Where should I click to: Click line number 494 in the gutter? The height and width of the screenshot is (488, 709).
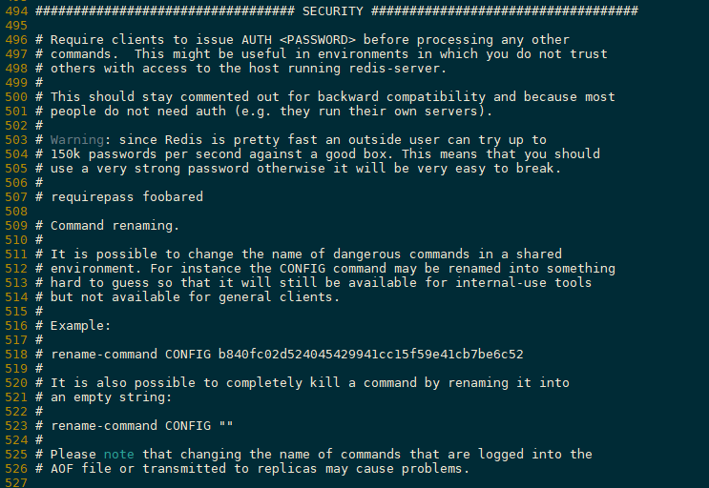point(16,10)
